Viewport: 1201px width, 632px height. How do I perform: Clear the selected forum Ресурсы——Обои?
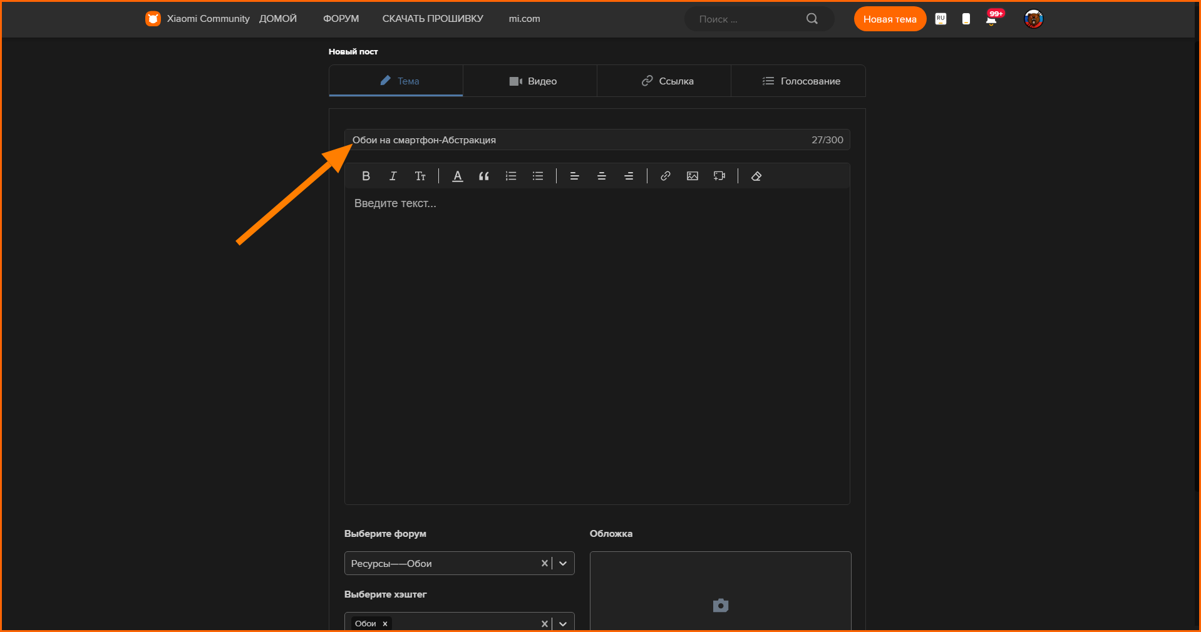[544, 563]
